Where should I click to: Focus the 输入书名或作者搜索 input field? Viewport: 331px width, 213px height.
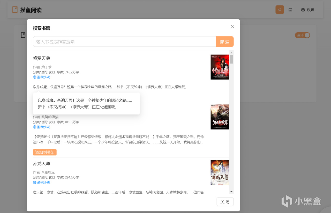(x=124, y=42)
